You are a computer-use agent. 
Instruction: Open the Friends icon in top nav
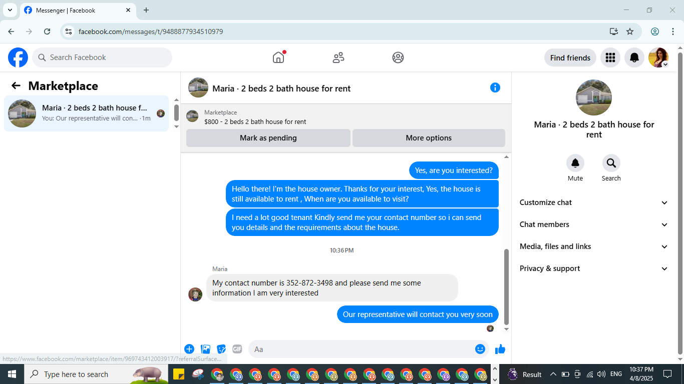pos(338,57)
